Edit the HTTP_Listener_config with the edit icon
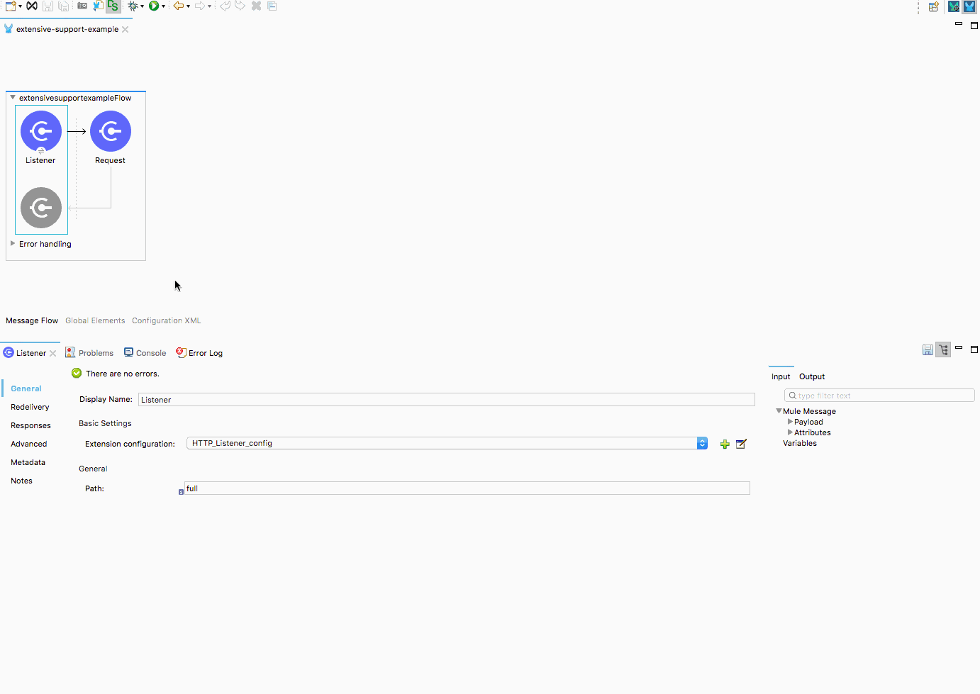The image size is (980, 694). point(741,444)
